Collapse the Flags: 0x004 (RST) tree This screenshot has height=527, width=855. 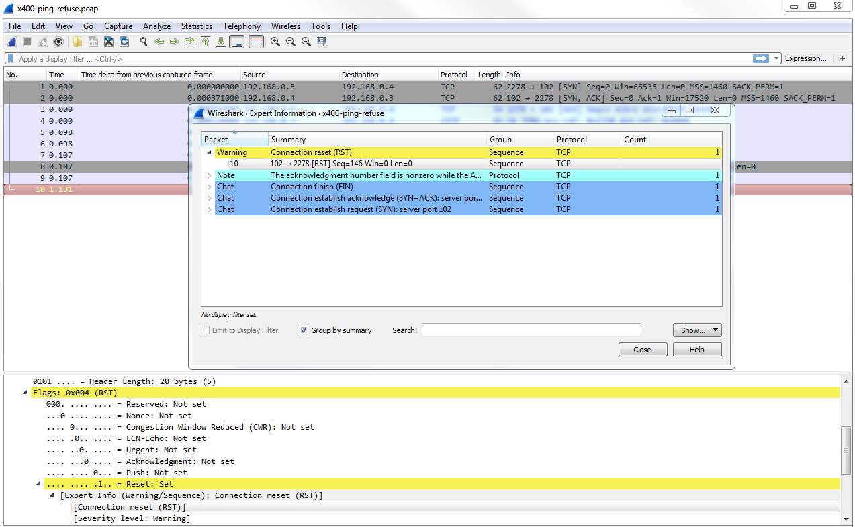[x=26, y=393]
